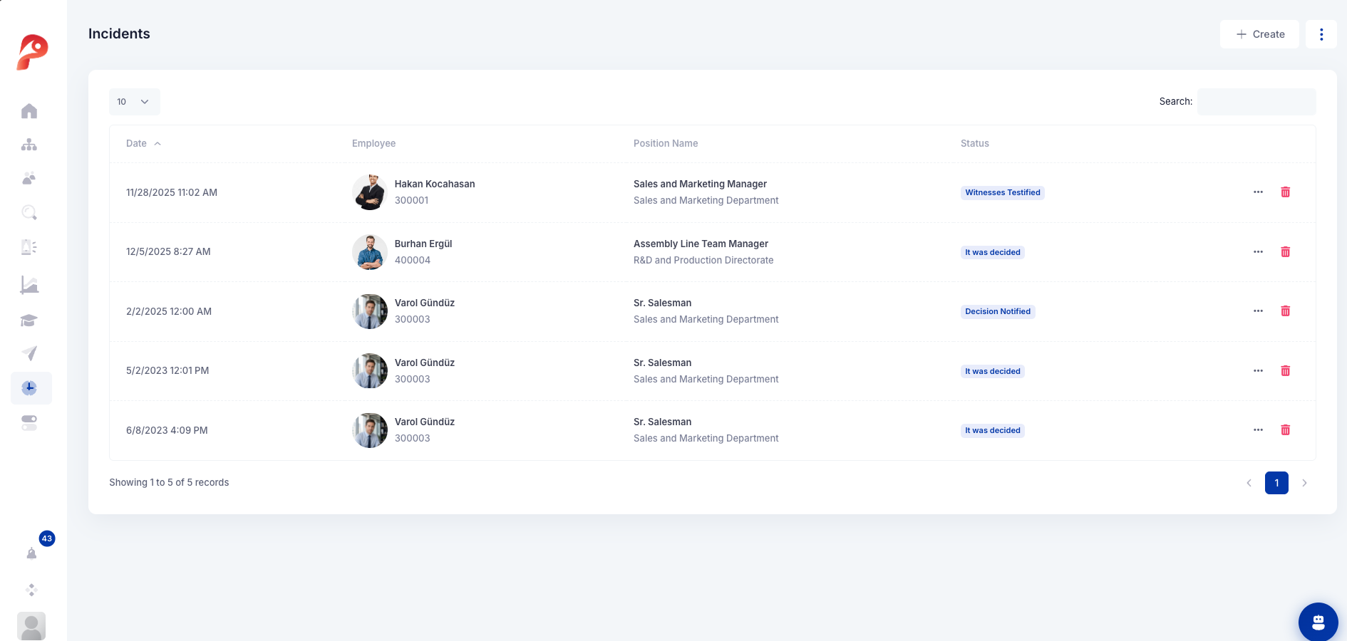Screen dimensions: 1347x641
Task: Go to page 1 in pagination
Action: [x=1276, y=483]
